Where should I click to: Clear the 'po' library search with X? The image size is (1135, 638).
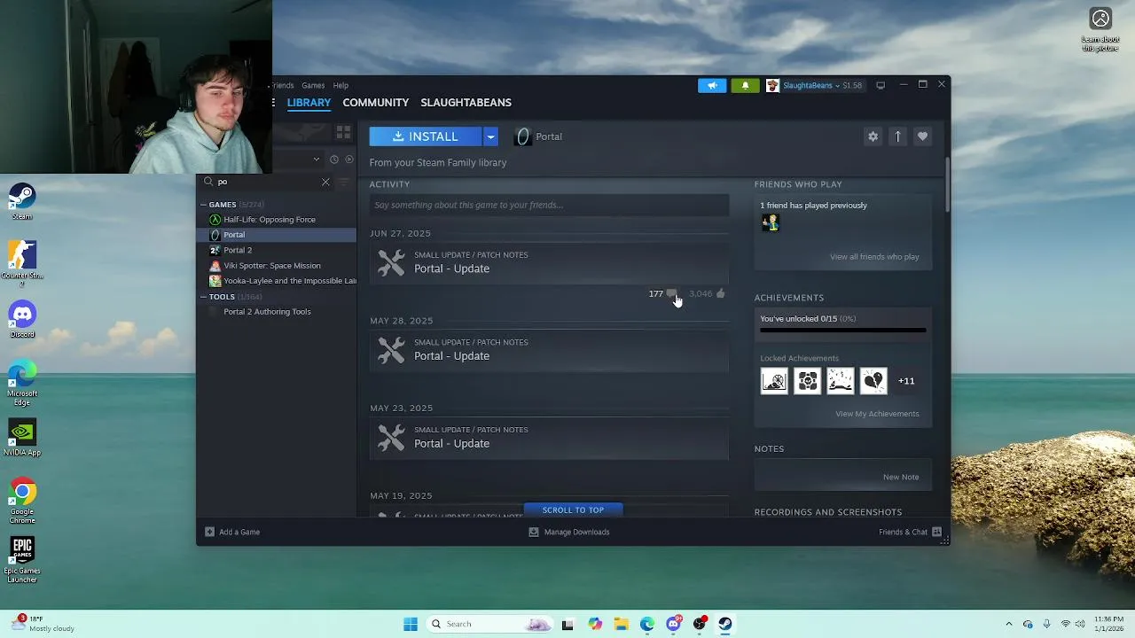[325, 182]
